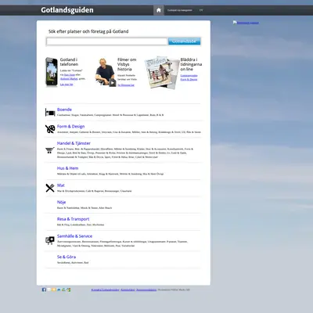Image resolution: width=313 pixels, height=313 pixels.
Task: Click the iPhone image for Gotland app
Action: click(52, 72)
